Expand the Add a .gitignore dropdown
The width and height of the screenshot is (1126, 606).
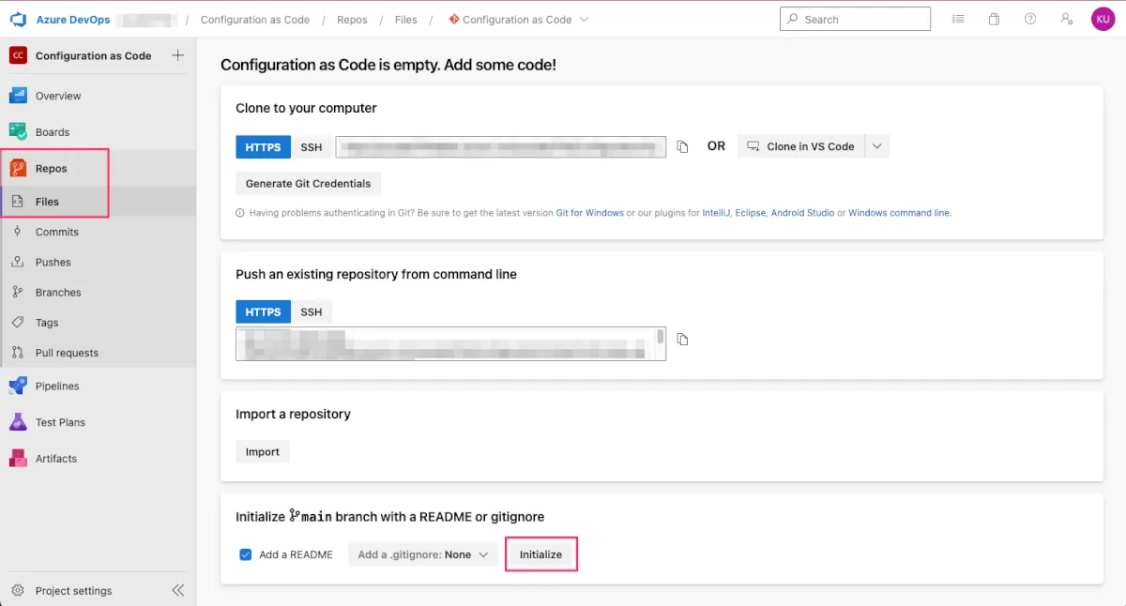pos(422,554)
